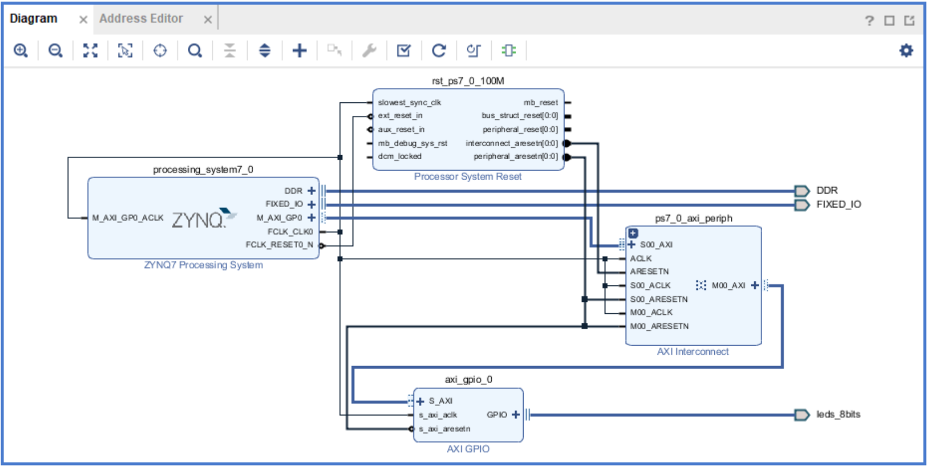
Task: Expand the M00_AXI interface on AXI Interconnect
Action: click(755, 285)
